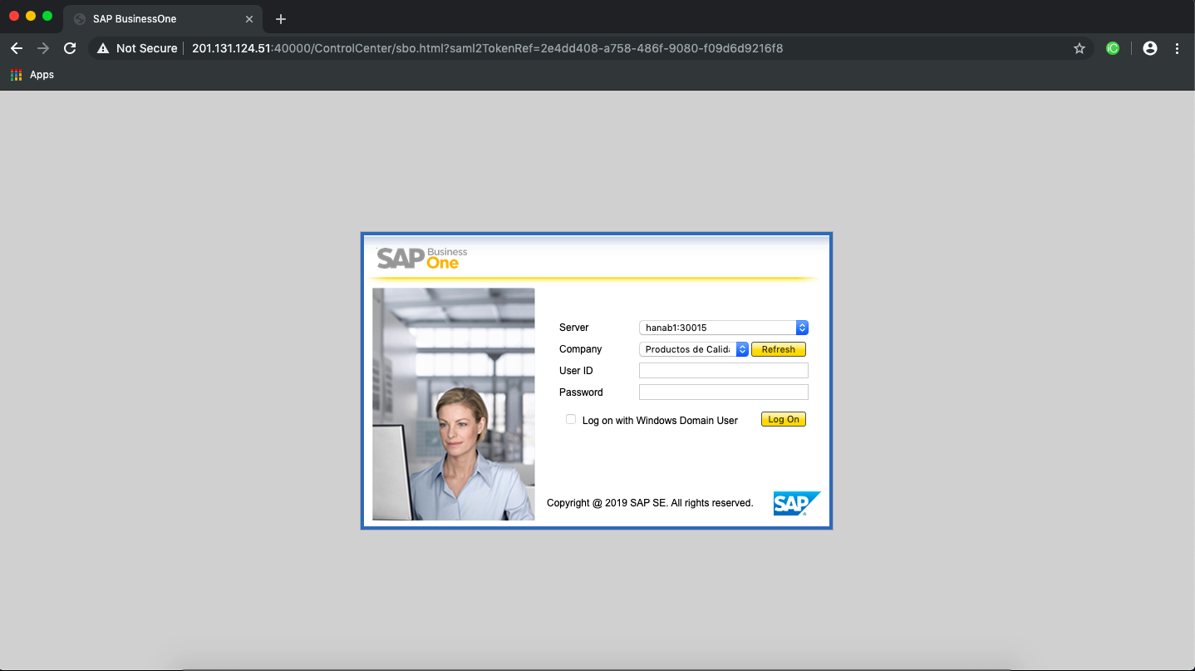Screen dimensions: 1195x671
Task: Enable Log on with Windows Domain User
Action: pyautogui.click(x=571, y=420)
